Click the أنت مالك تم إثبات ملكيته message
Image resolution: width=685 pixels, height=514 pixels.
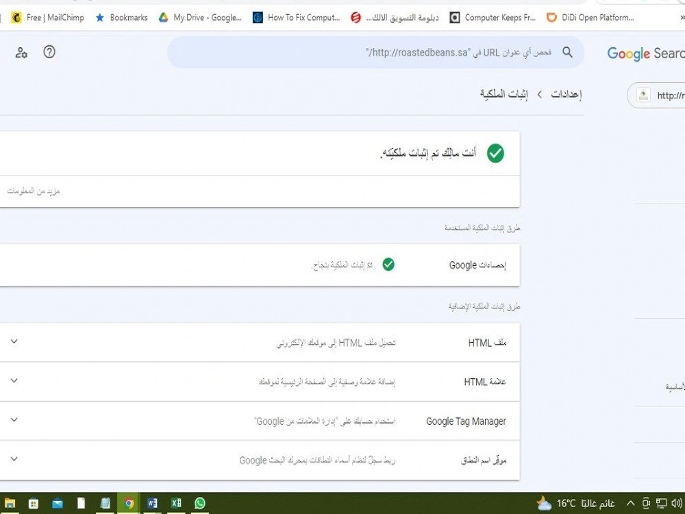428,154
